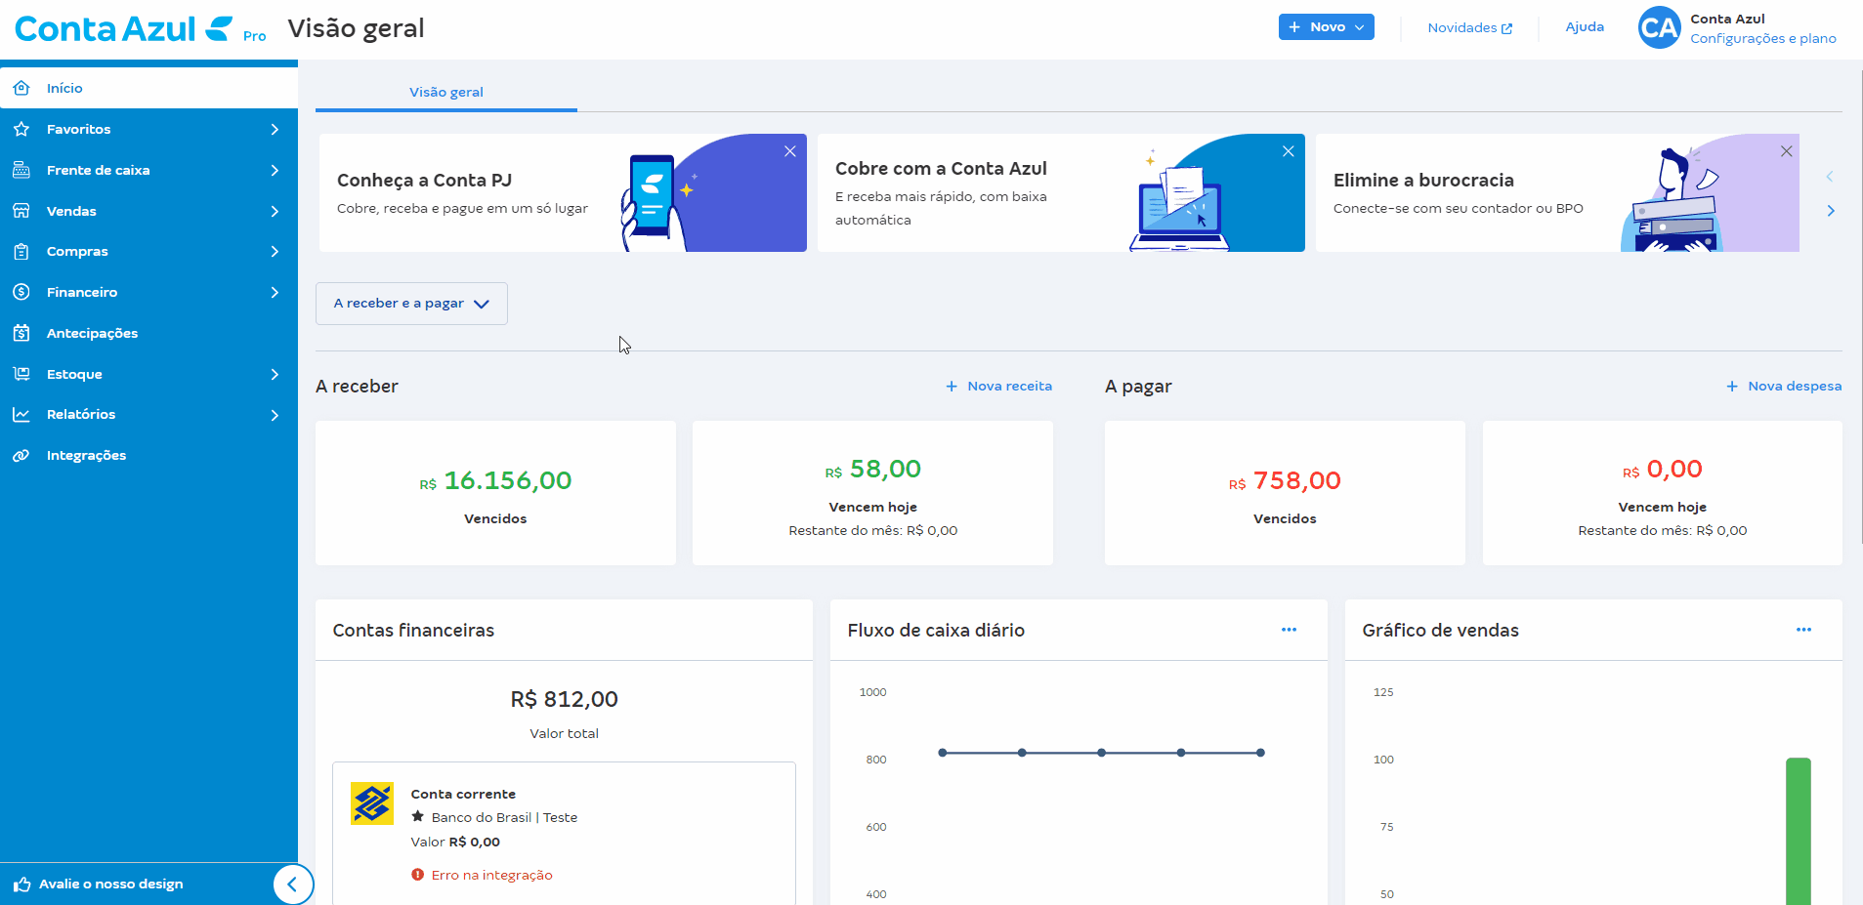Click the Antecipações icon in sidebar
Image resolution: width=1863 pixels, height=905 pixels.
pos(21,333)
